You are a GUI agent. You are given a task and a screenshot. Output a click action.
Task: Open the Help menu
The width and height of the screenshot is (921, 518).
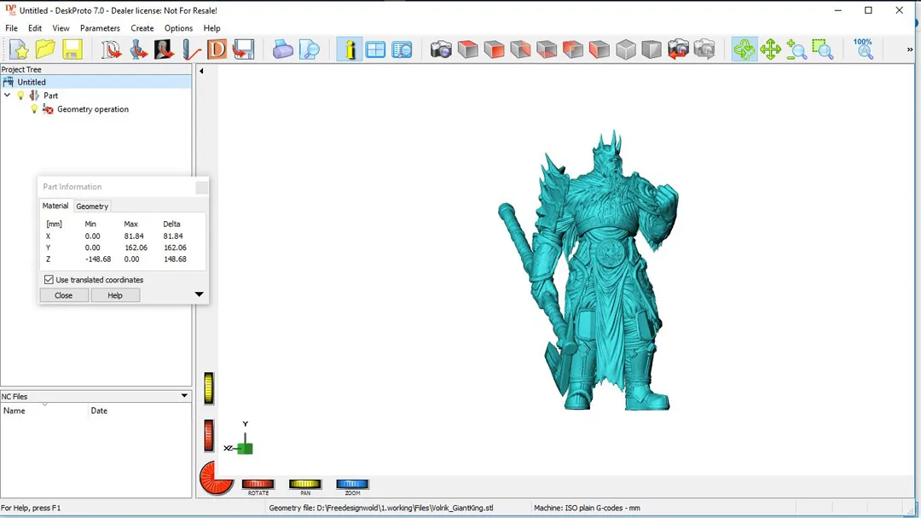[211, 28]
